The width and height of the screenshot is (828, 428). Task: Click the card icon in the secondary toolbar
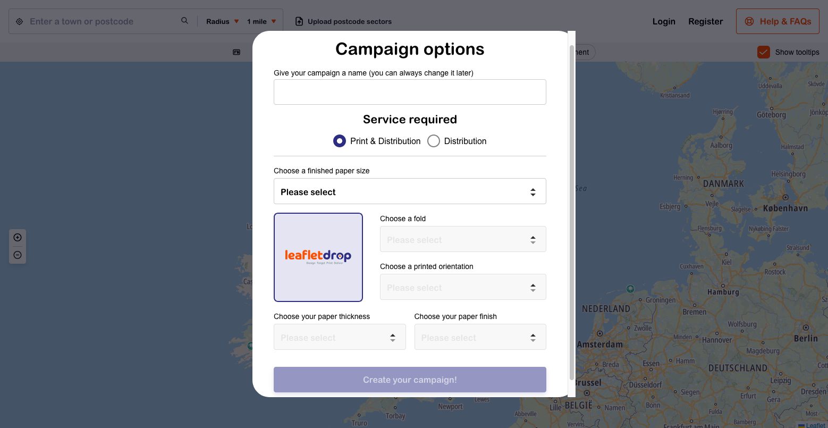(236, 52)
